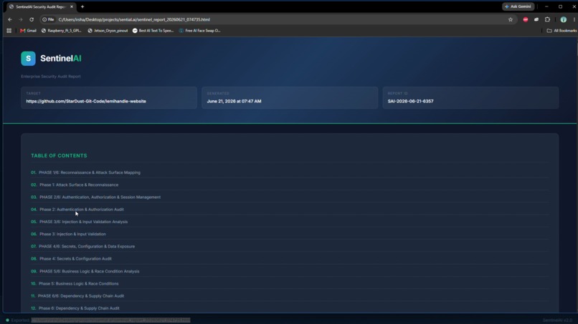Screen dimensions: 578x324
Task: Open the All Bookmarks folder
Action: [x=562, y=31]
